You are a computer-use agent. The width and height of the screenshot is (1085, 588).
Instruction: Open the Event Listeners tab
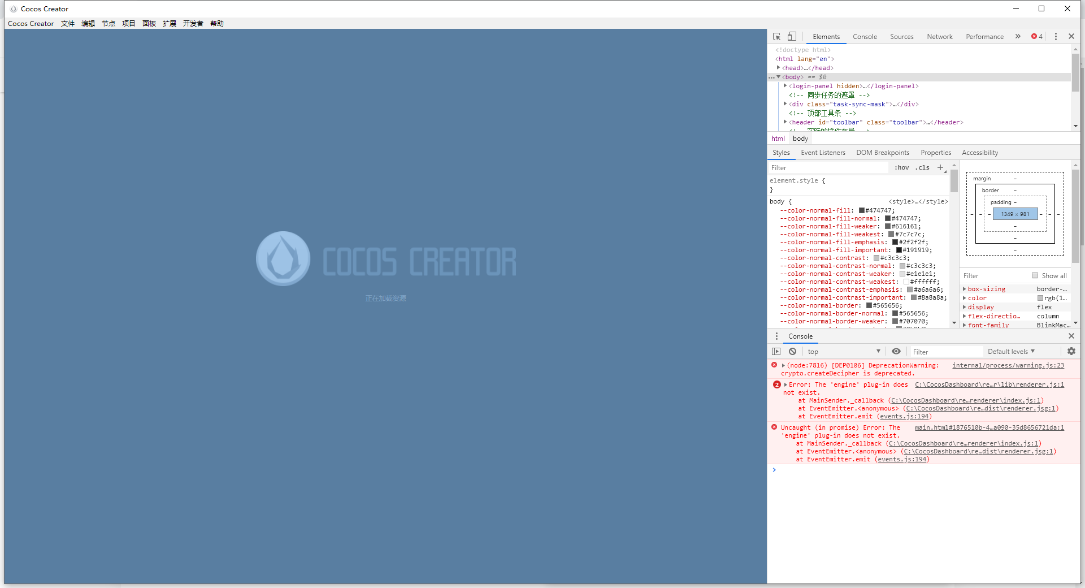823,153
